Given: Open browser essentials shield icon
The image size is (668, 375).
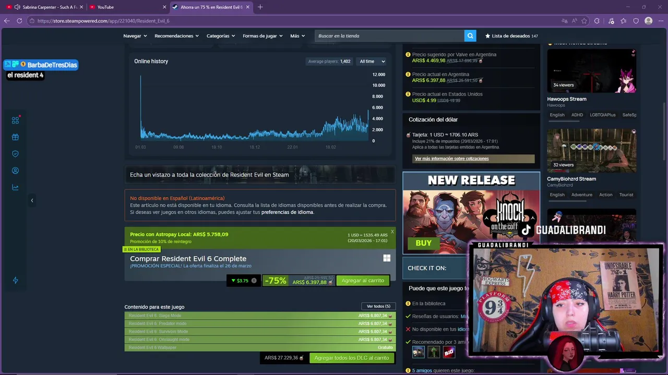Looking at the screenshot, I should pyautogui.click(x=636, y=21).
